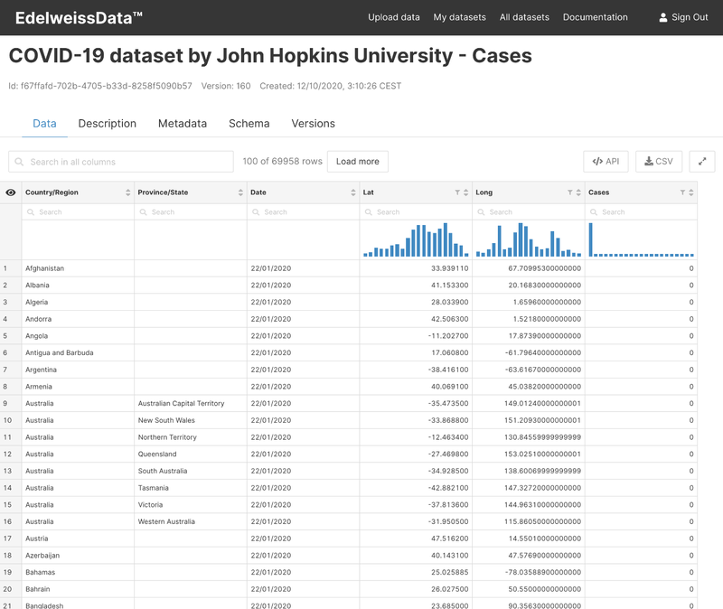Screen dimensions: 723x609
Task: Expand table to fullscreen icon
Action: pyautogui.click(x=702, y=162)
